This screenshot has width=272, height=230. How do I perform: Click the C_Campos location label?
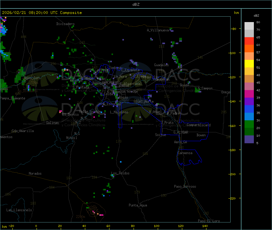[x=205, y=88]
